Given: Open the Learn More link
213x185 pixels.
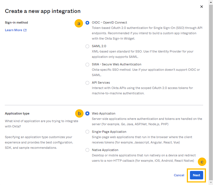Looking at the screenshot, I should pyautogui.click(x=14, y=30).
